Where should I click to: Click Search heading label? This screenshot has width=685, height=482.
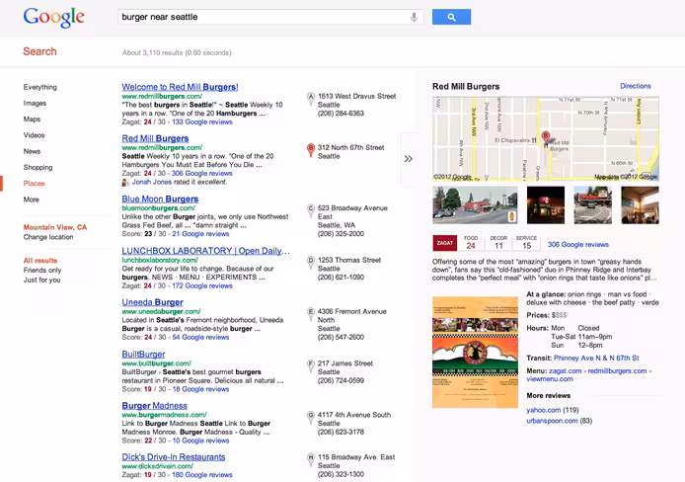[x=39, y=51]
